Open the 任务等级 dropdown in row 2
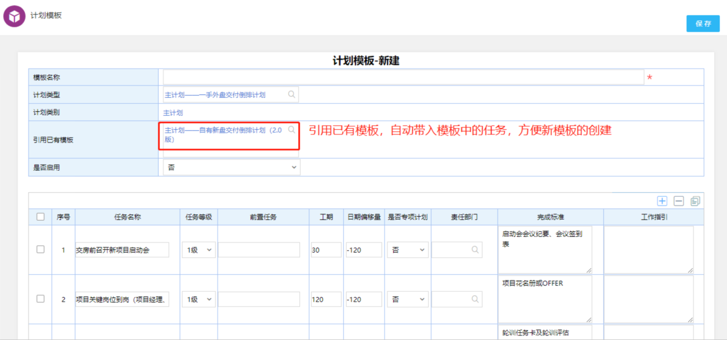 point(199,299)
